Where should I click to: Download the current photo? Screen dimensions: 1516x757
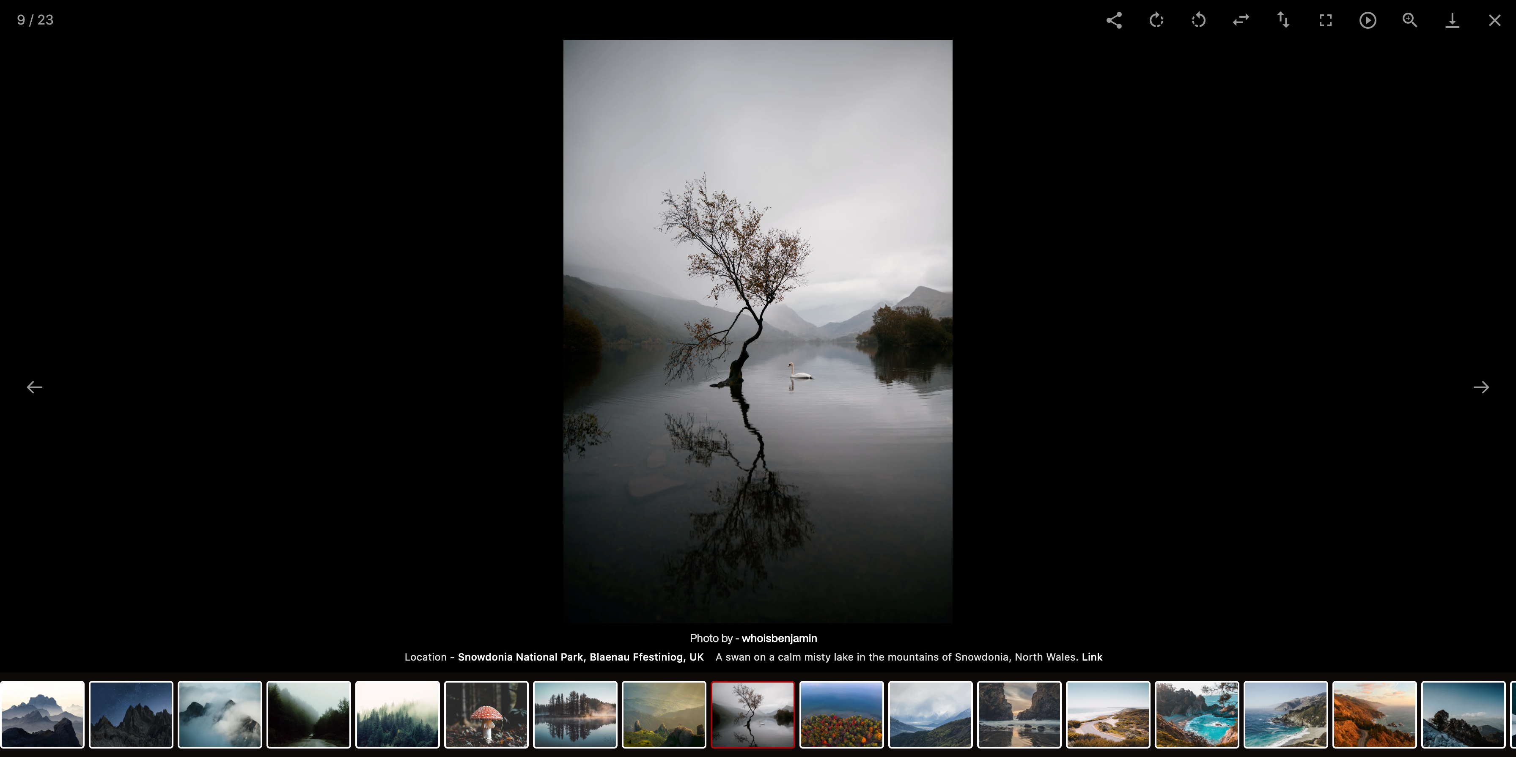coord(1452,21)
